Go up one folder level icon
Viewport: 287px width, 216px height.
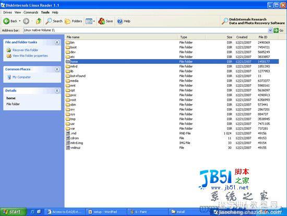39,21
